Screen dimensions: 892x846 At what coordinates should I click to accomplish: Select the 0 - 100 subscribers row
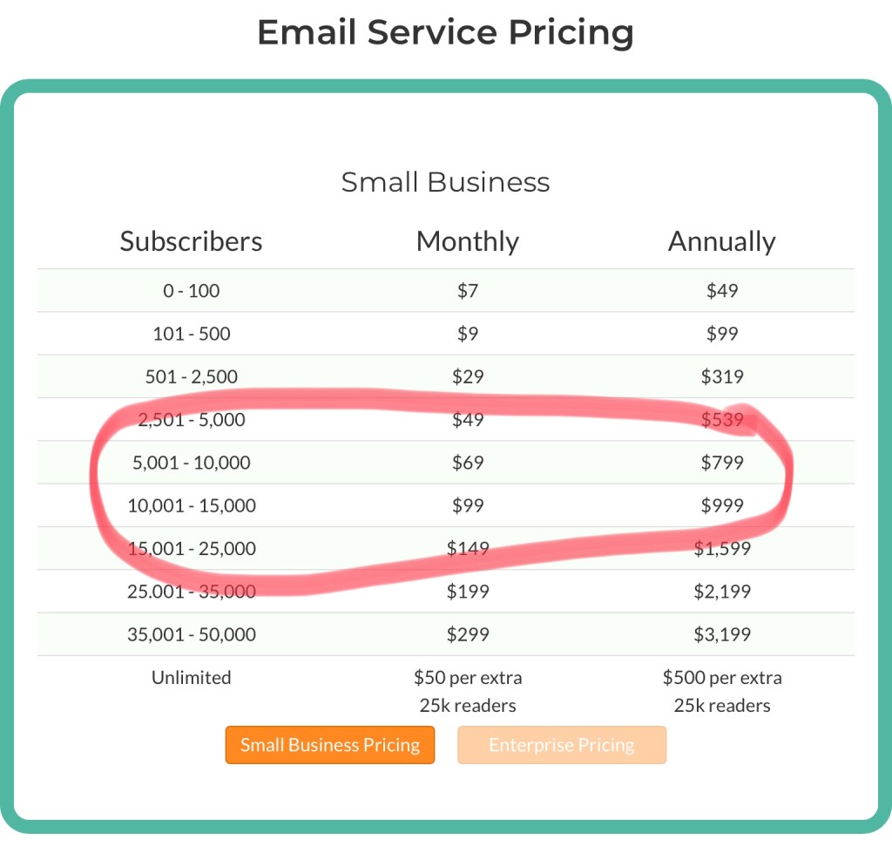click(x=192, y=291)
